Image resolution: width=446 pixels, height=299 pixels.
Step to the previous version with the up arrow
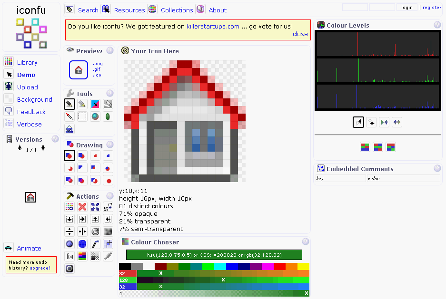(20, 148)
